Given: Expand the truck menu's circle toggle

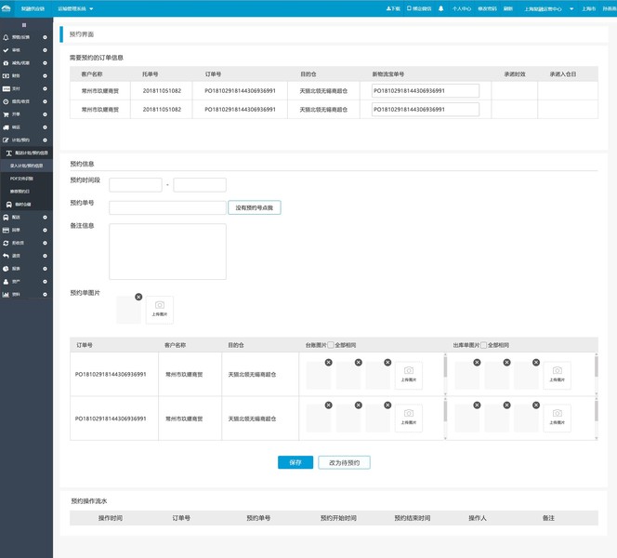Looking at the screenshot, I should (45, 127).
